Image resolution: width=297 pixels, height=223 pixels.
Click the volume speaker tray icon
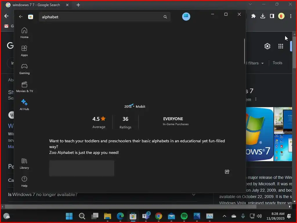click(x=259, y=216)
